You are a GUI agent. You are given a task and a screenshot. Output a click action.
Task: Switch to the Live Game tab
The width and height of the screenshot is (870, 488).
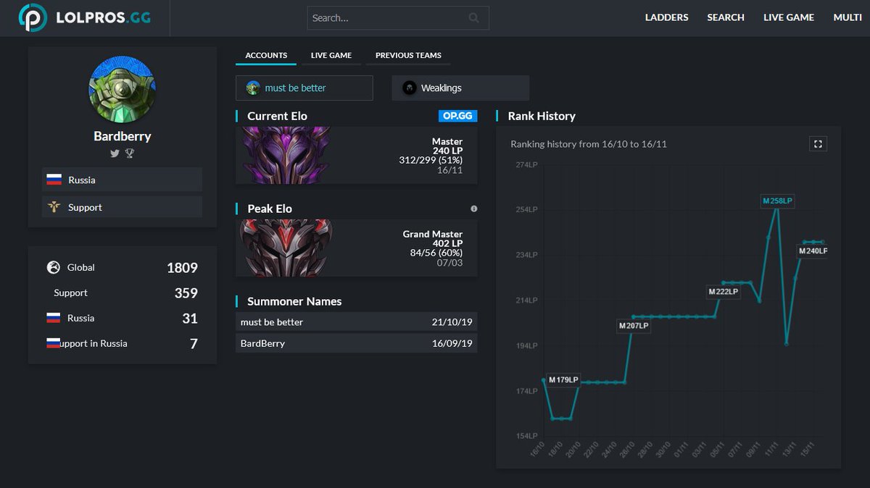coord(331,56)
